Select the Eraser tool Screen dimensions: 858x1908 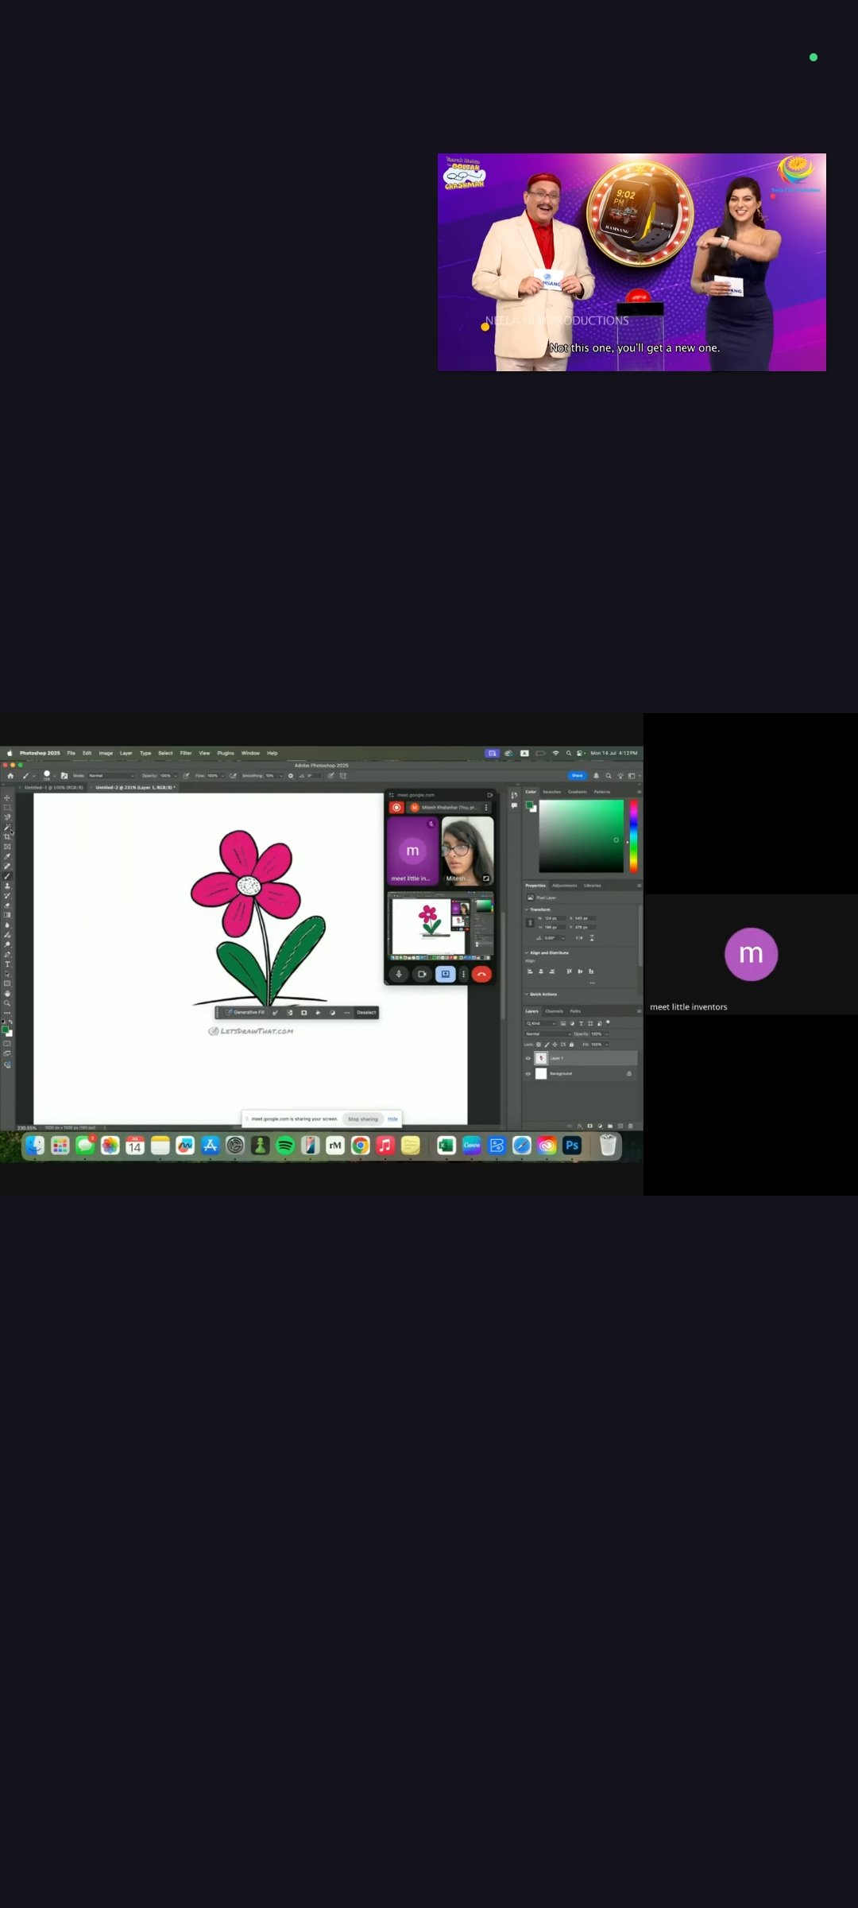coord(7,906)
